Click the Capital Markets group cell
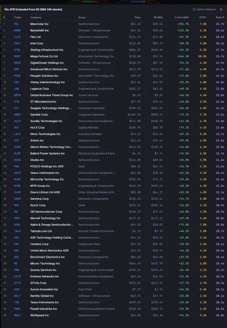 tap(88, 128)
